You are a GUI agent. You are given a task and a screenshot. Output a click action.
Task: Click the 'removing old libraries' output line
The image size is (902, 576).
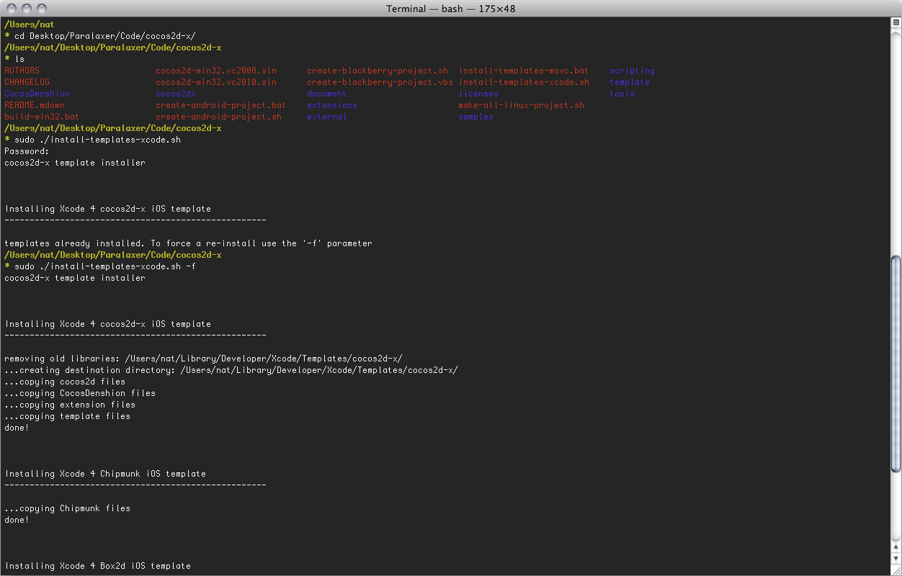click(x=203, y=359)
